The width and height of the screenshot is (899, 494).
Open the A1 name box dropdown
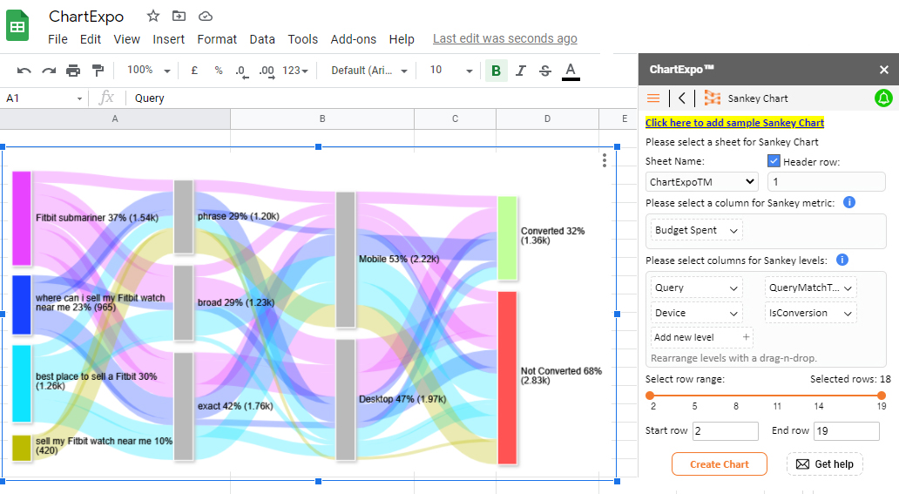pyautogui.click(x=79, y=98)
